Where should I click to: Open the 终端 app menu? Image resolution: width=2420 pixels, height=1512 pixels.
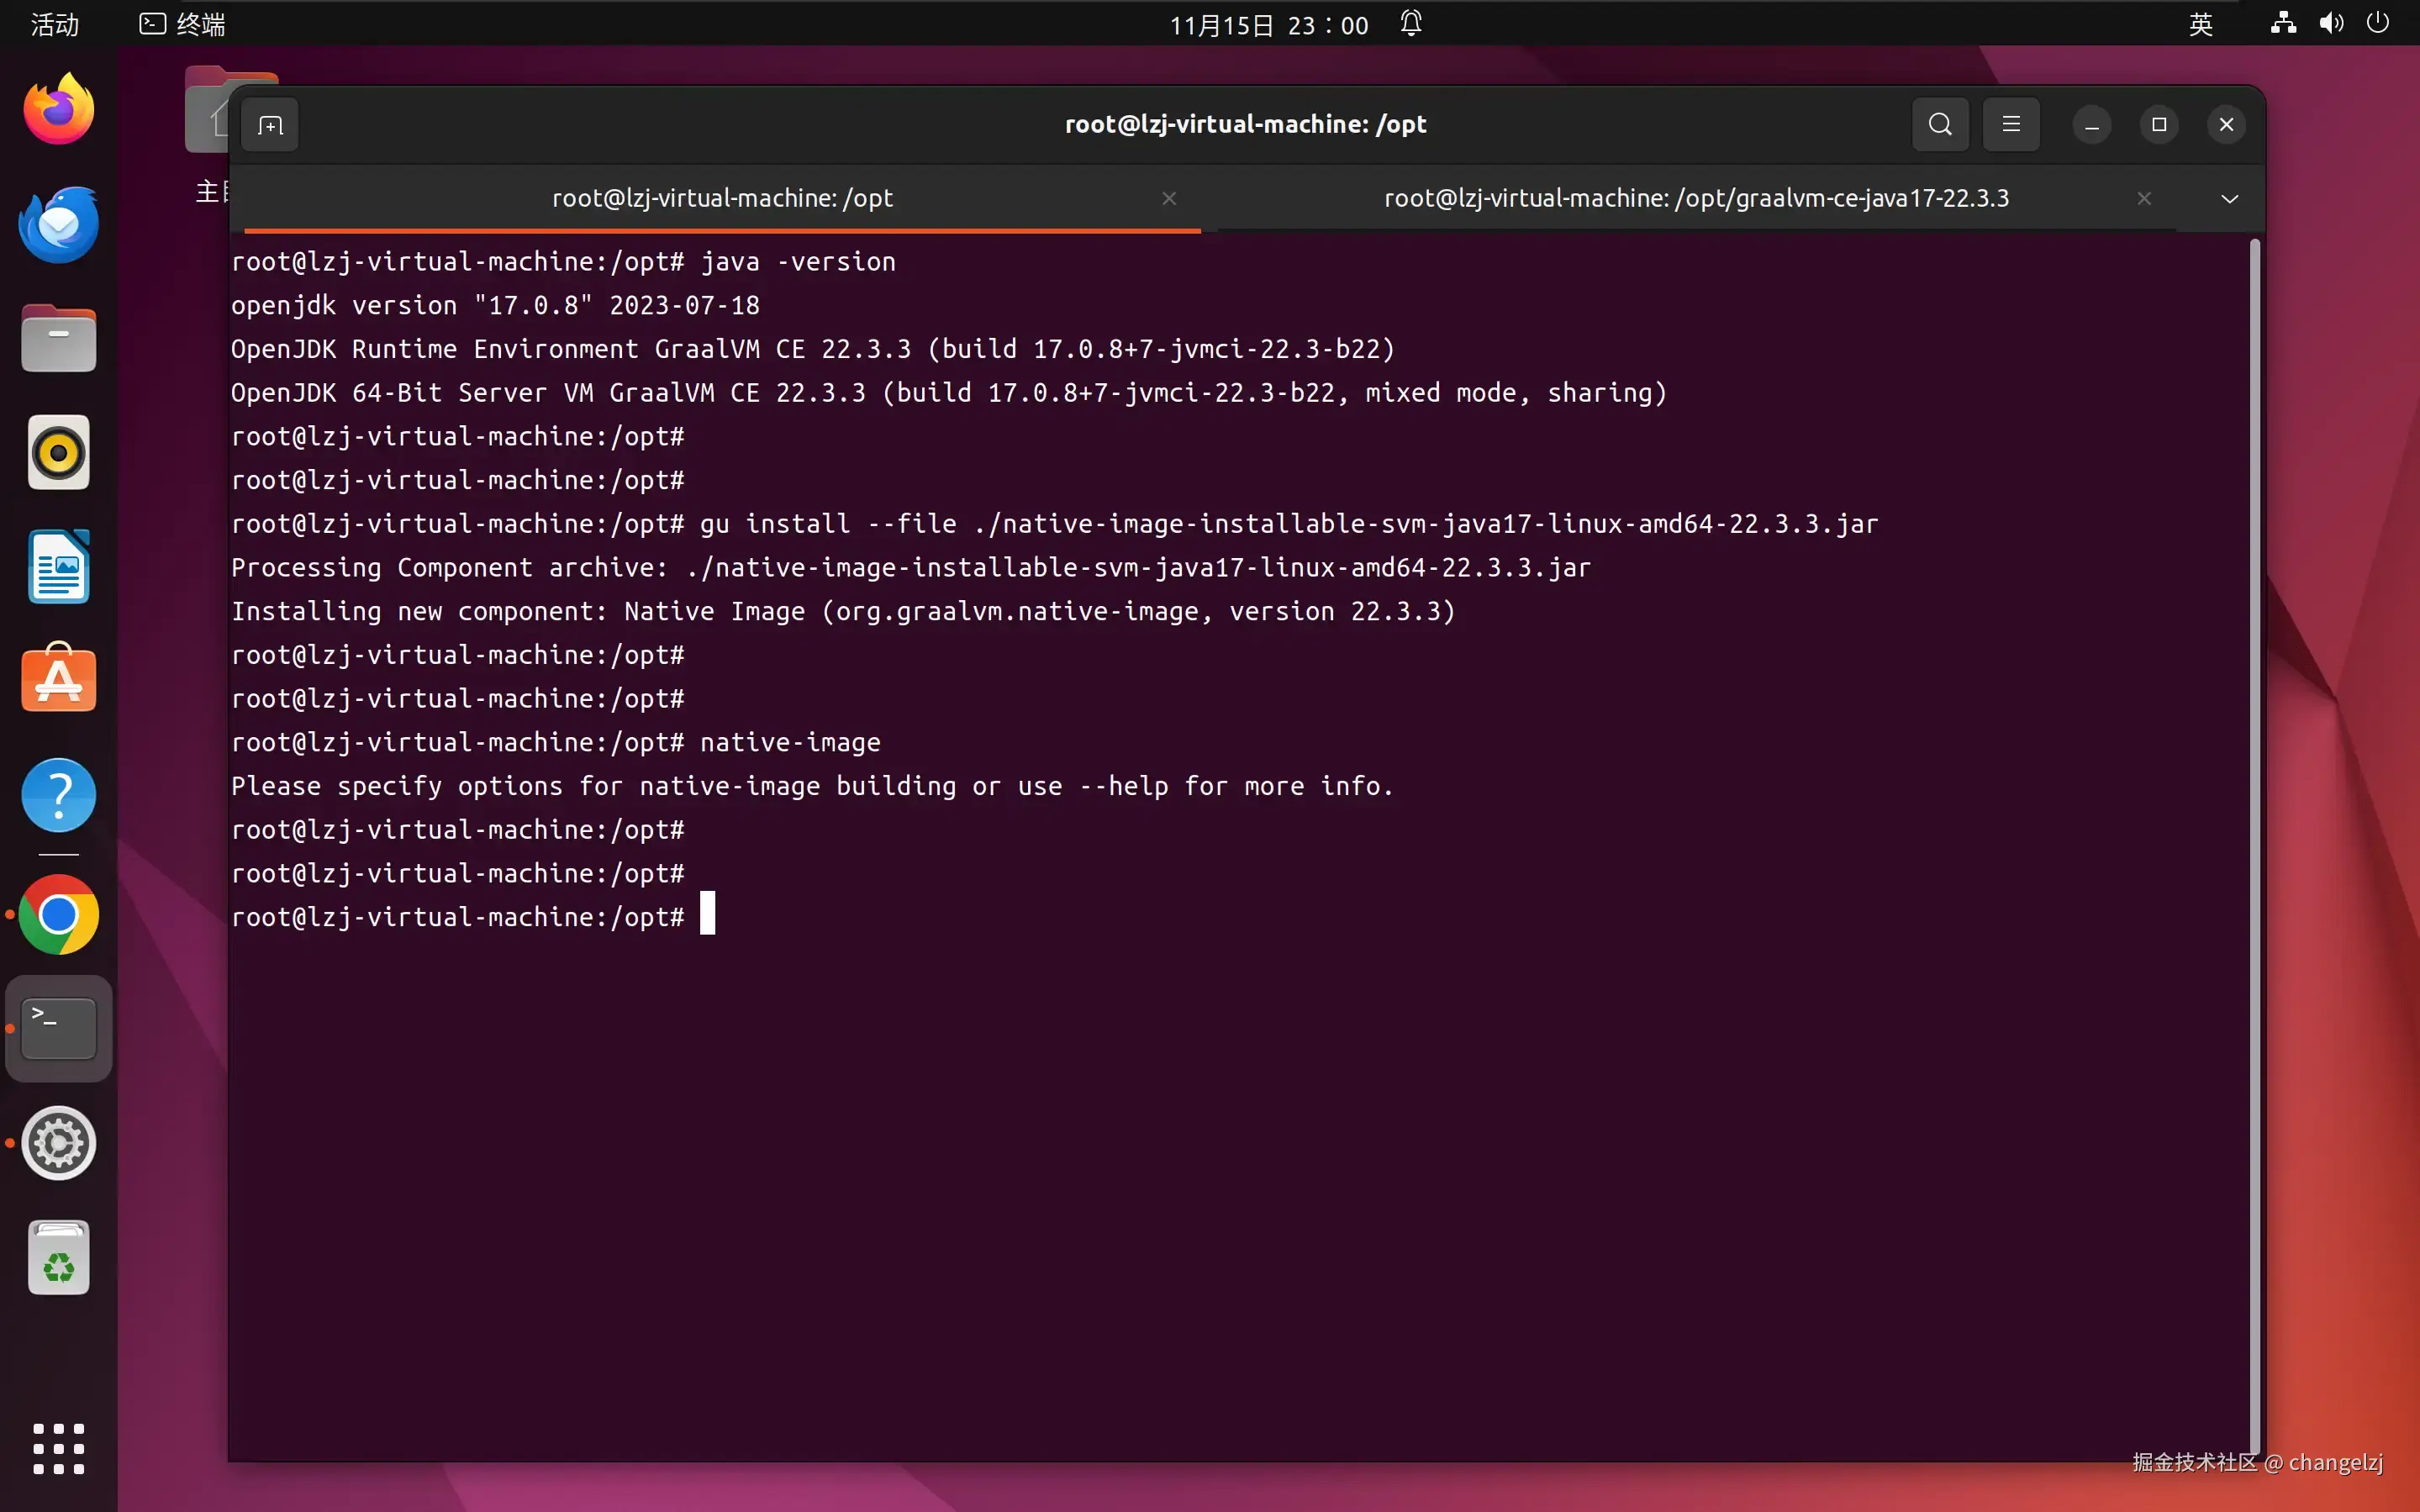183,24
